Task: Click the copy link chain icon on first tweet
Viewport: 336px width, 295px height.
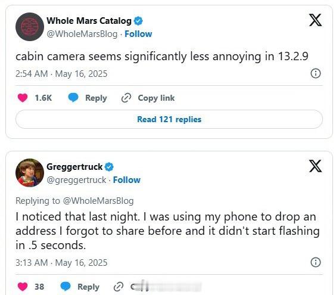Action: click(126, 98)
